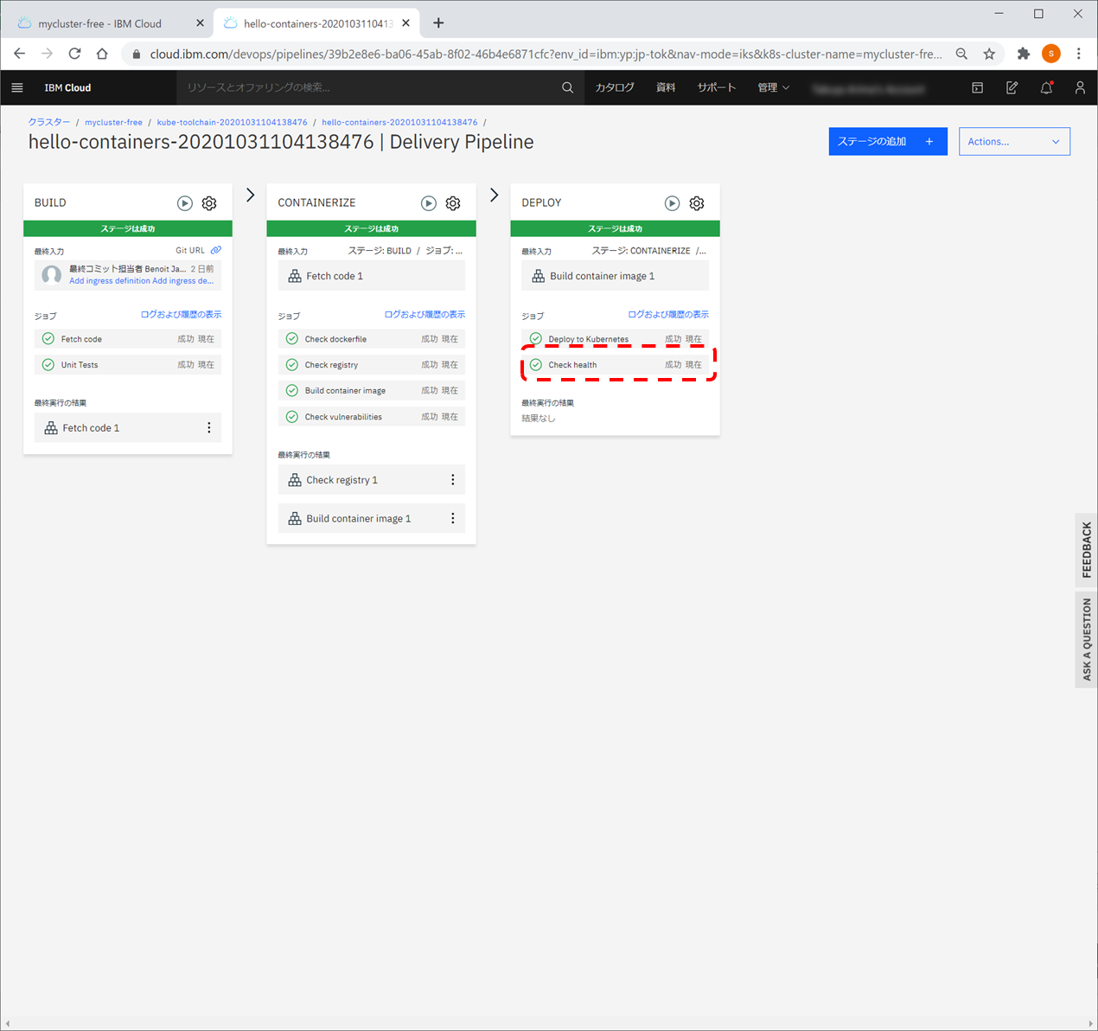Image resolution: width=1098 pixels, height=1031 pixels.
Task: Open CONTAINERIZE input Fetch code 1
Action: (372, 276)
